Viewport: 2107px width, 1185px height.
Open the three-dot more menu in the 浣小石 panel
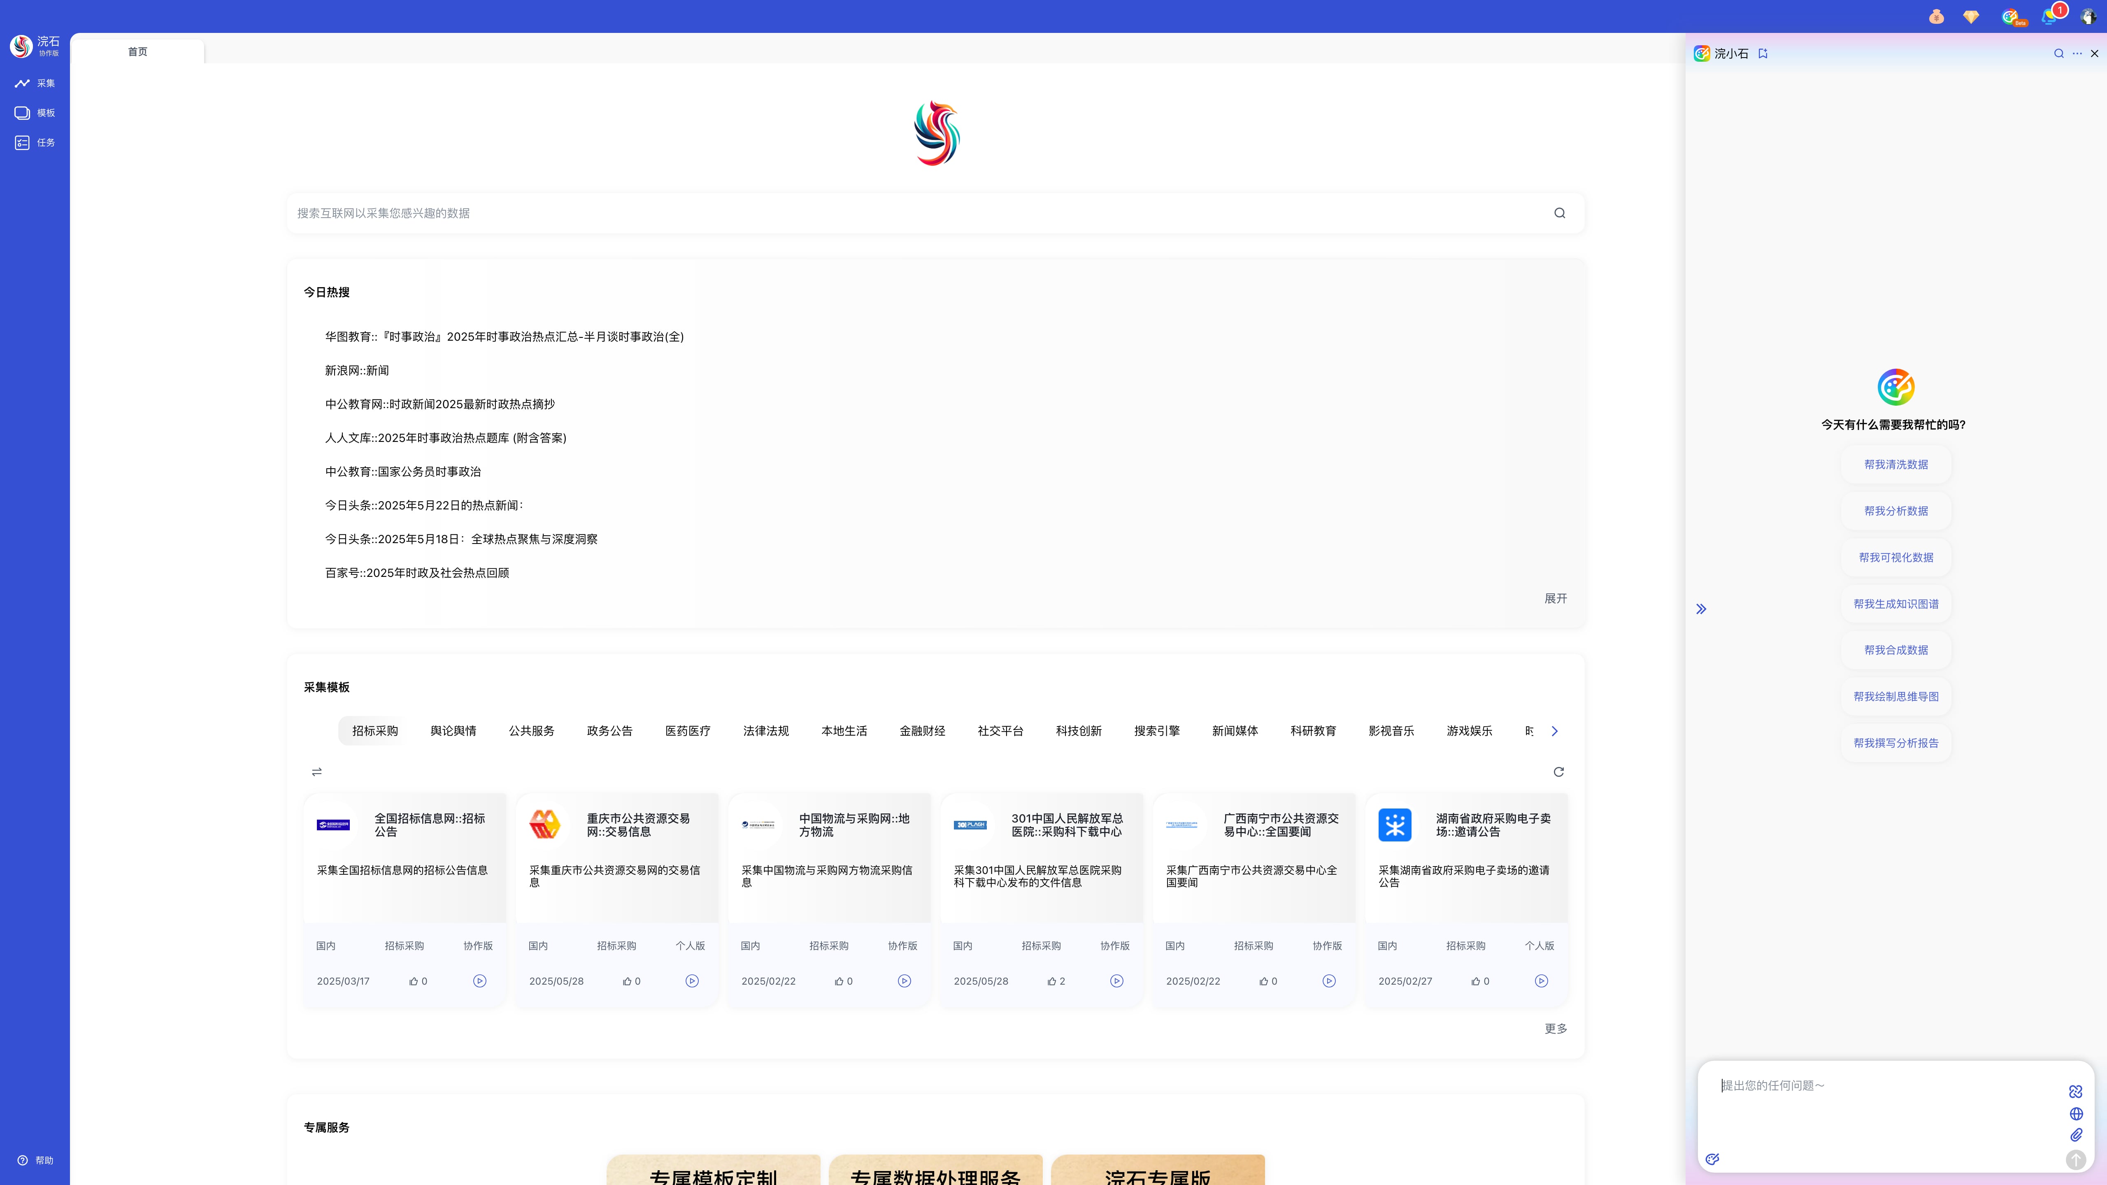pyautogui.click(x=2077, y=53)
